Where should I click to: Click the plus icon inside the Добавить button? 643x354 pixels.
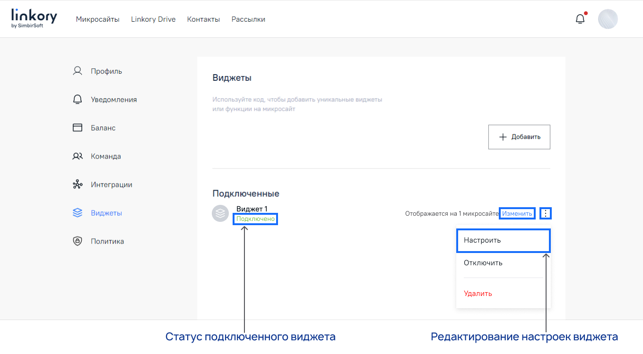point(503,136)
